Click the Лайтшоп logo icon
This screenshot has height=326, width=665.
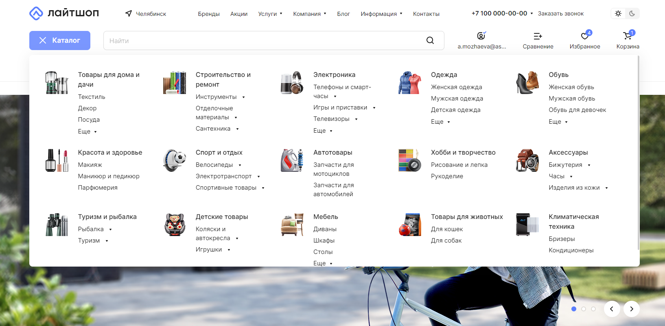36,13
